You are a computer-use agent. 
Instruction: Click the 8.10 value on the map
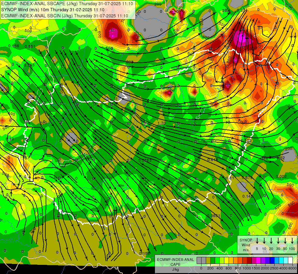10,139
